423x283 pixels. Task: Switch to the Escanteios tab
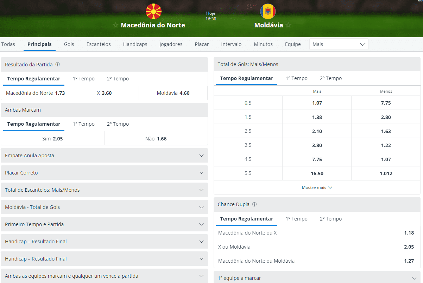(99, 44)
